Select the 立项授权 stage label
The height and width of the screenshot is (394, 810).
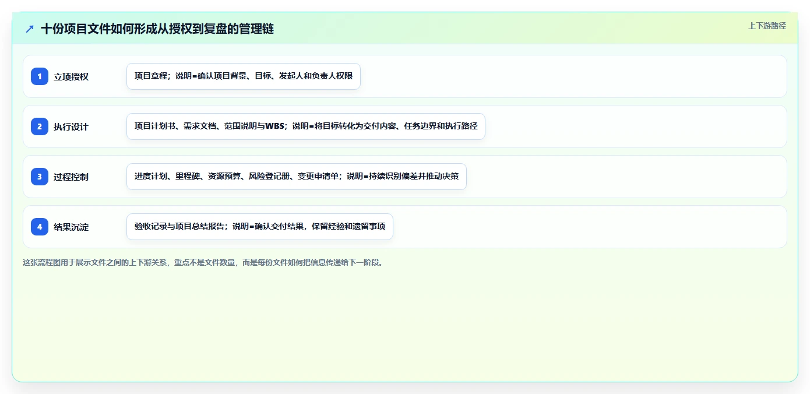[x=71, y=76]
